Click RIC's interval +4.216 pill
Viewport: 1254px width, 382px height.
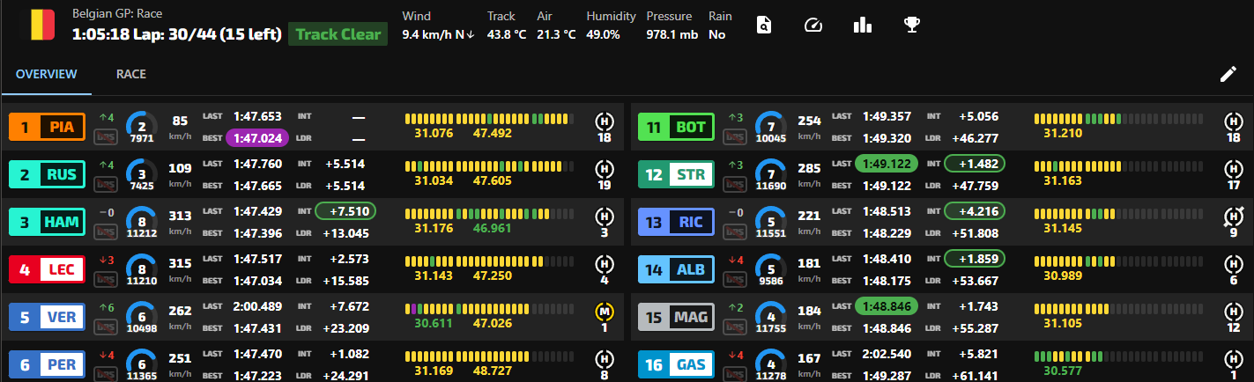tap(975, 210)
